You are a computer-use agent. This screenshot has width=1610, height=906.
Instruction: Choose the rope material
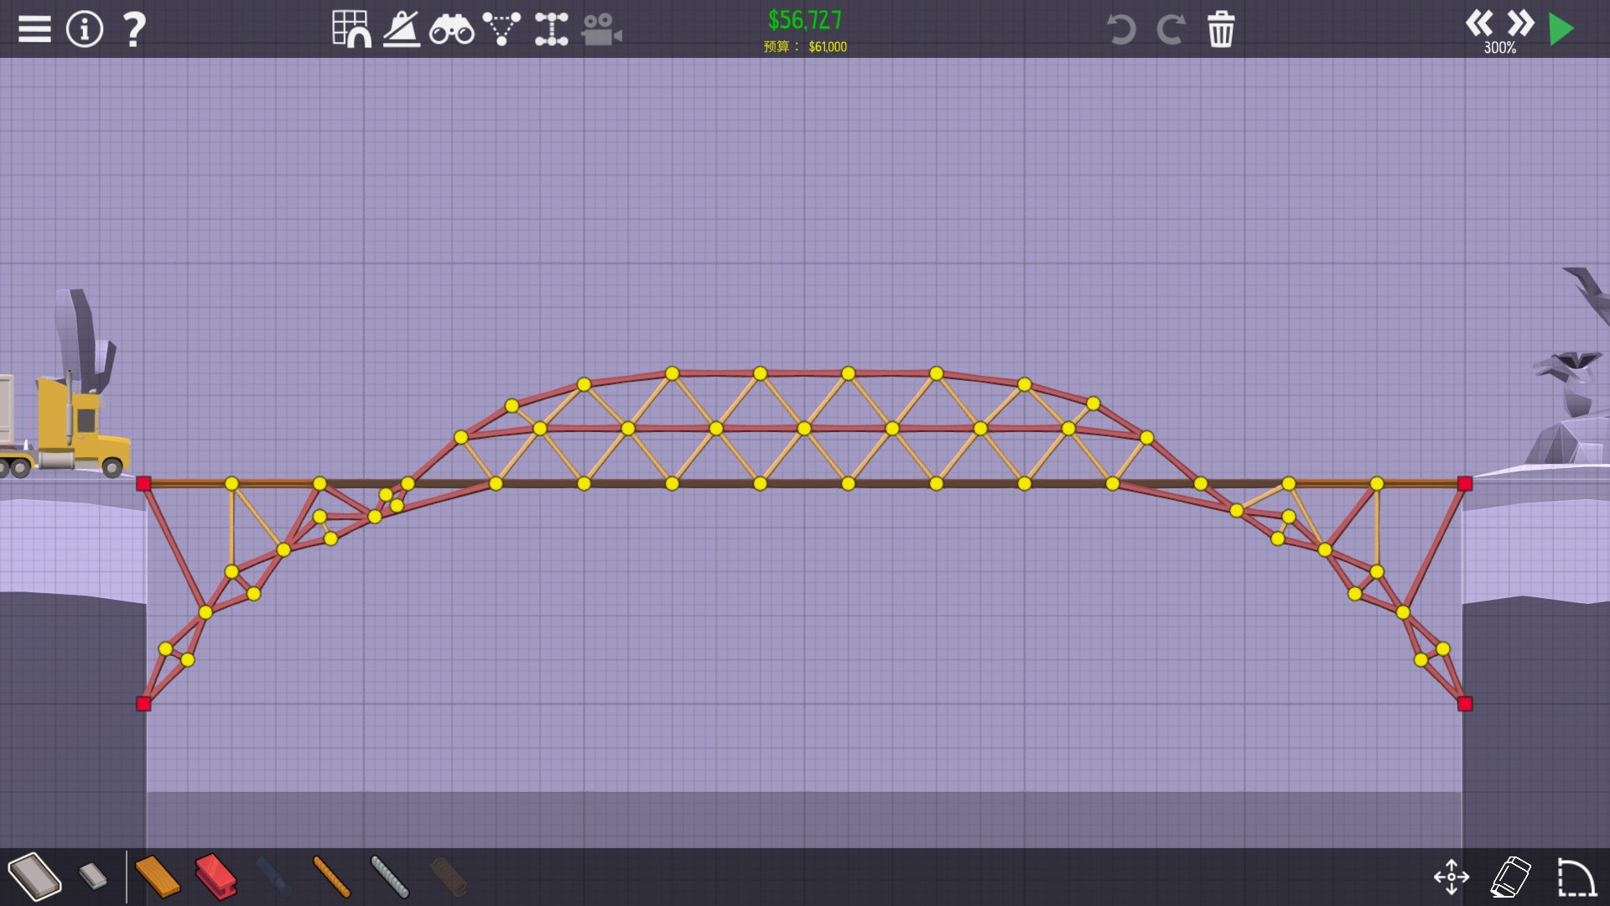[x=331, y=877]
